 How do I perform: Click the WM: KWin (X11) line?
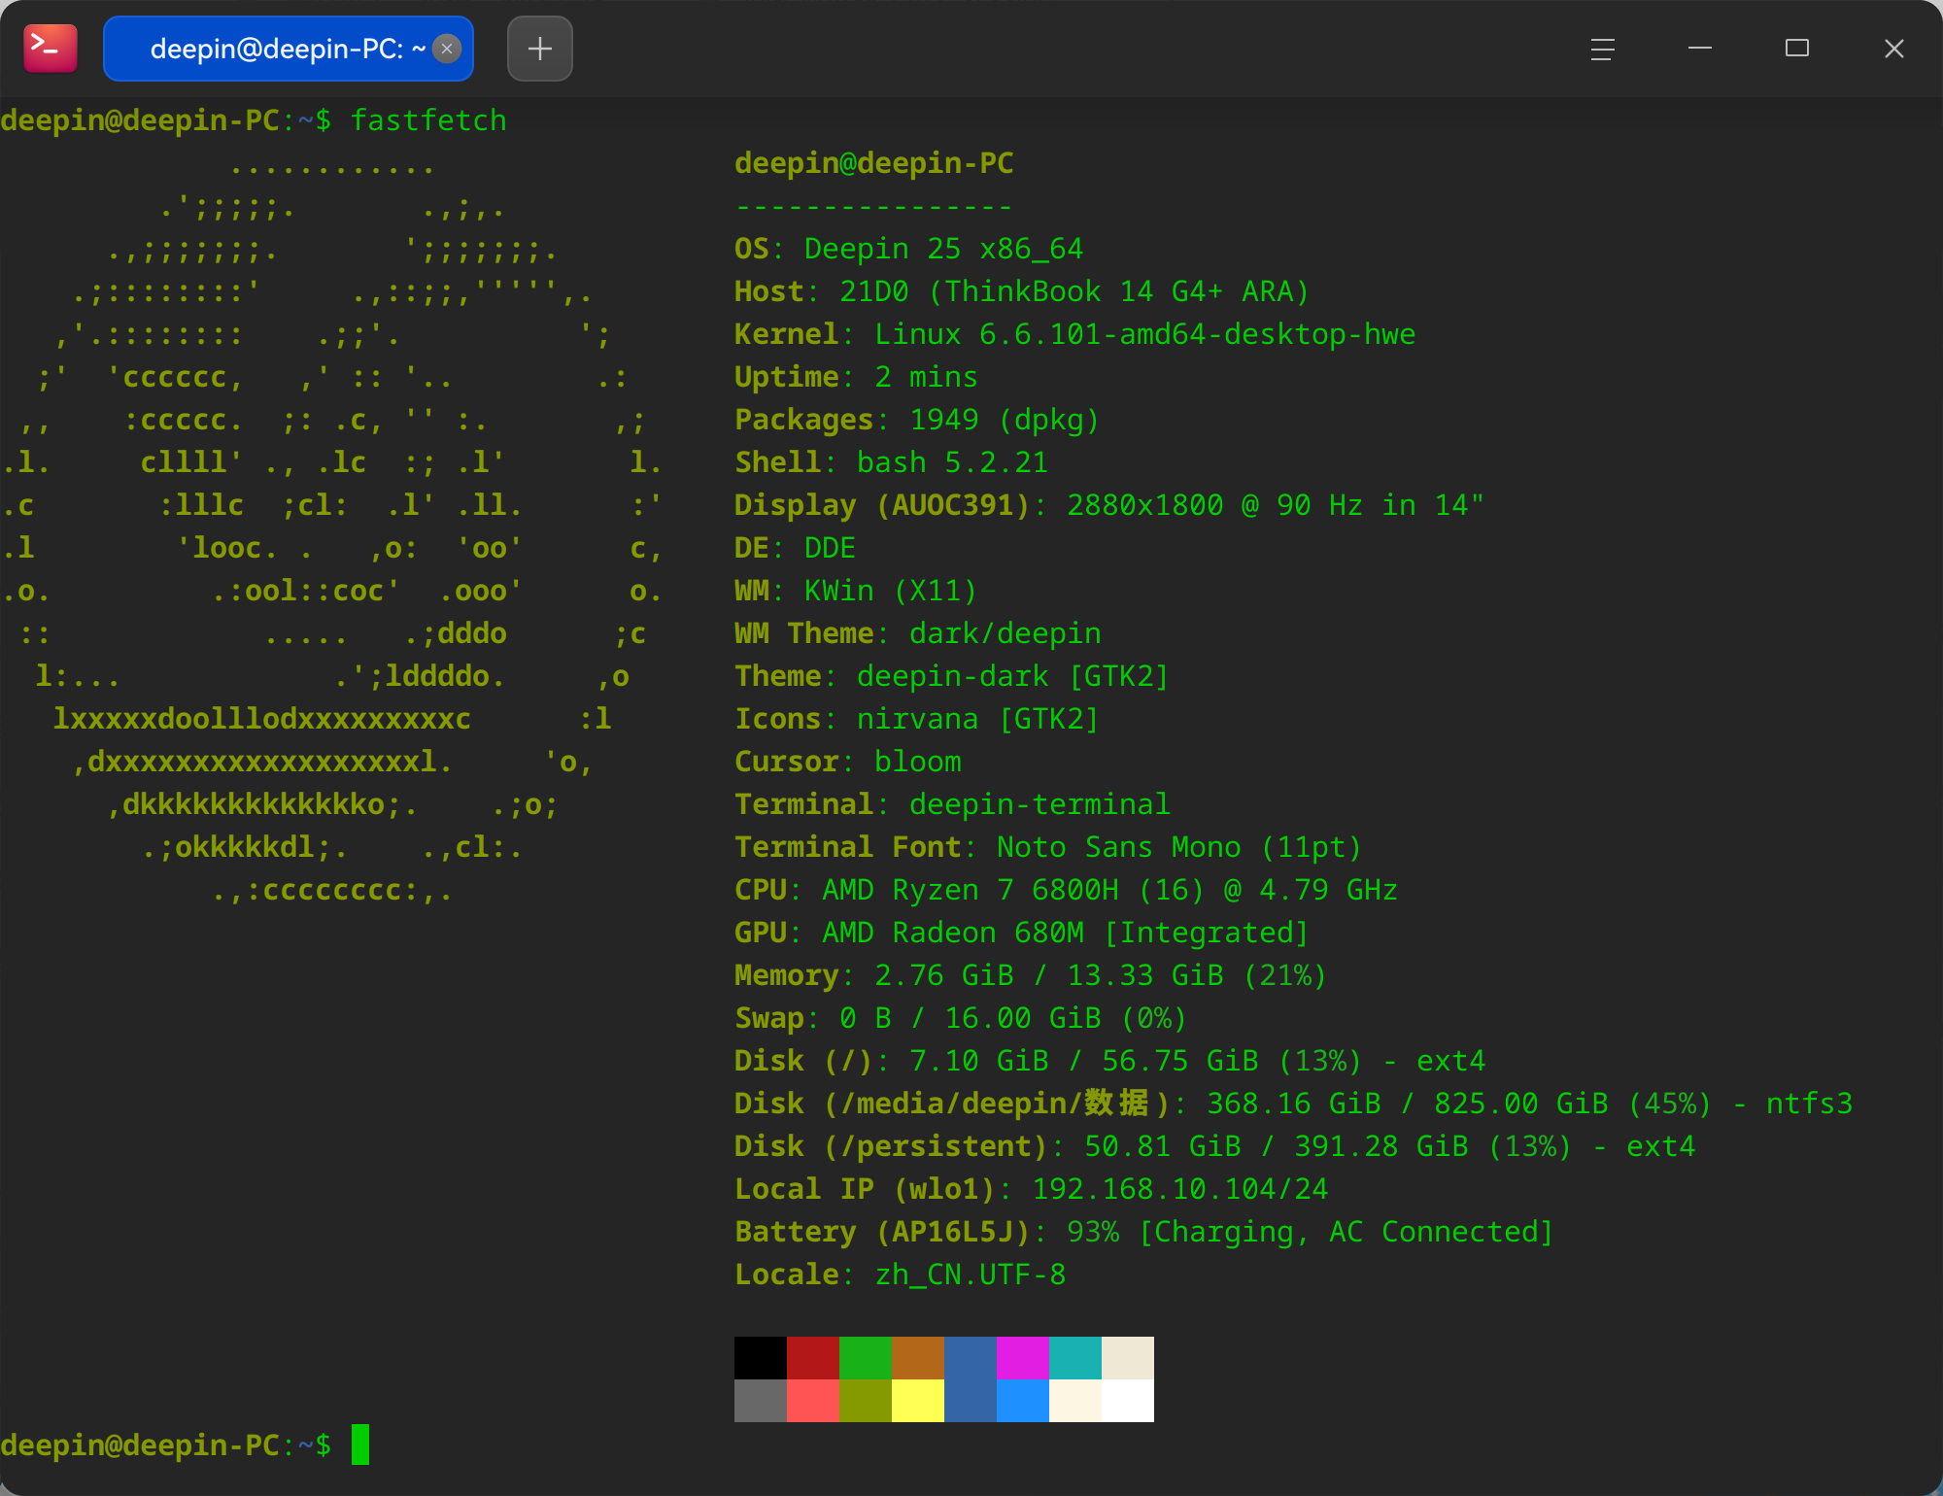pos(856,591)
